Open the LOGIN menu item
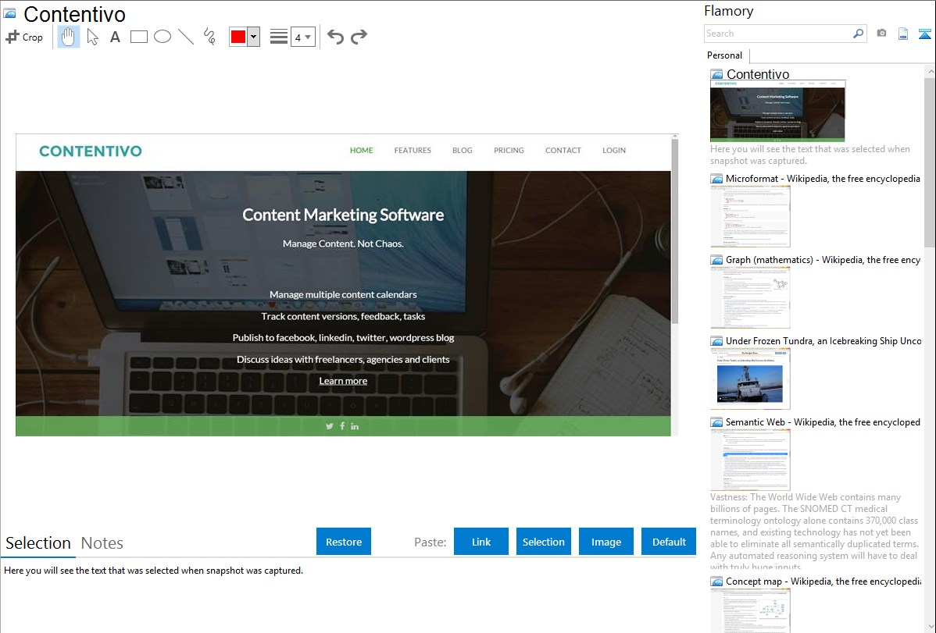 point(613,151)
